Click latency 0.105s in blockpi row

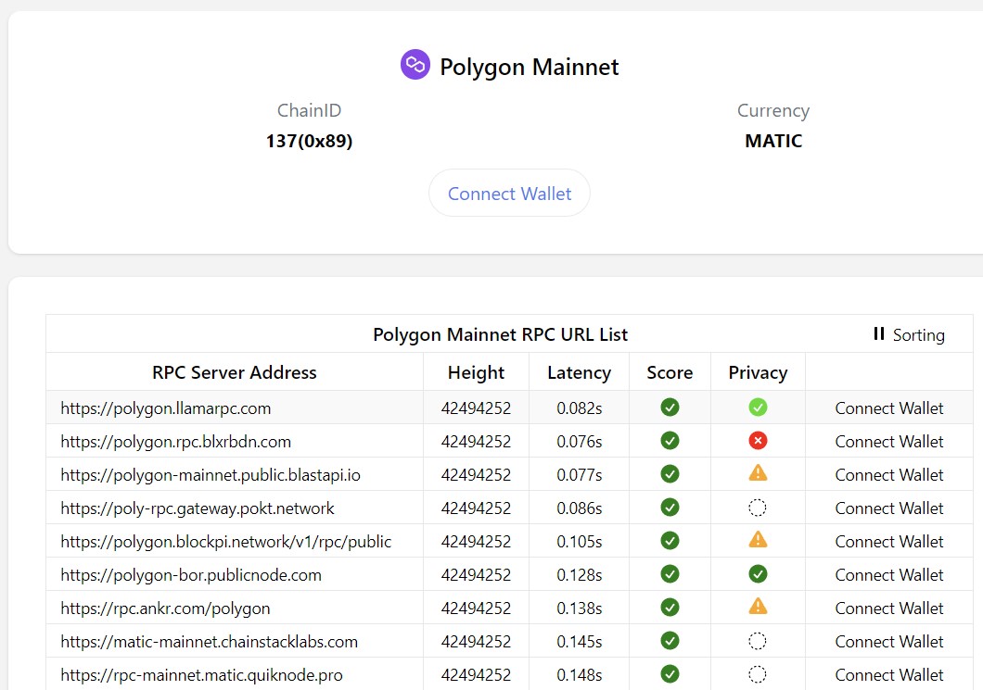tap(580, 542)
